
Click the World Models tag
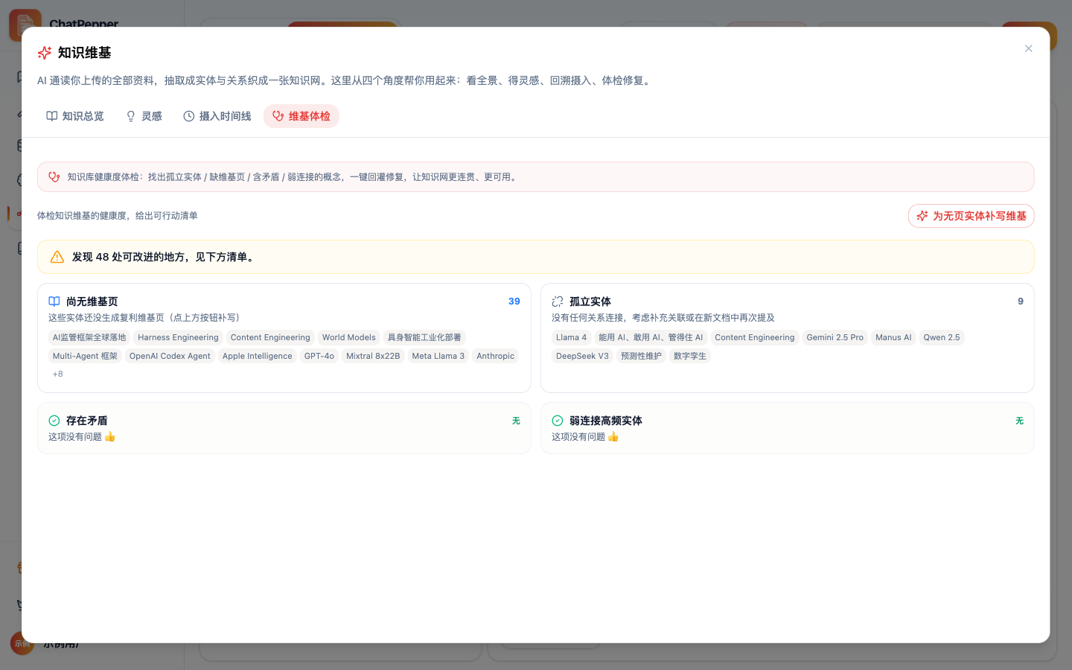click(348, 337)
